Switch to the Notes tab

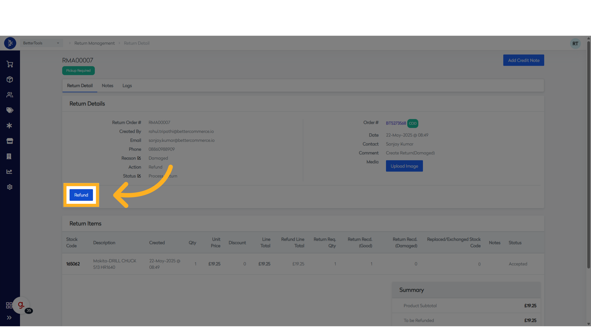[x=107, y=86]
